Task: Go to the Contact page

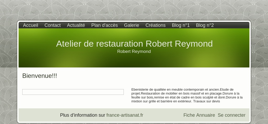Action: coord(52,25)
